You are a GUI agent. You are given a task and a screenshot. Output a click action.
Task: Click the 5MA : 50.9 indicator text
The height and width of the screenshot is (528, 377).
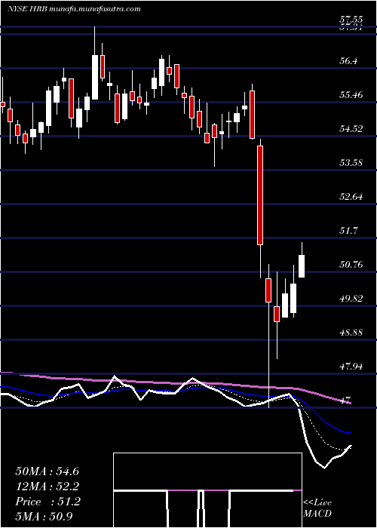click(x=44, y=517)
